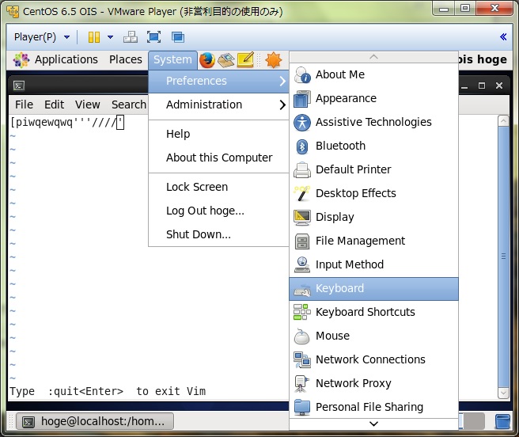Launch Firefox from the panel icon
Screen dimensions: 519x437
(207, 60)
